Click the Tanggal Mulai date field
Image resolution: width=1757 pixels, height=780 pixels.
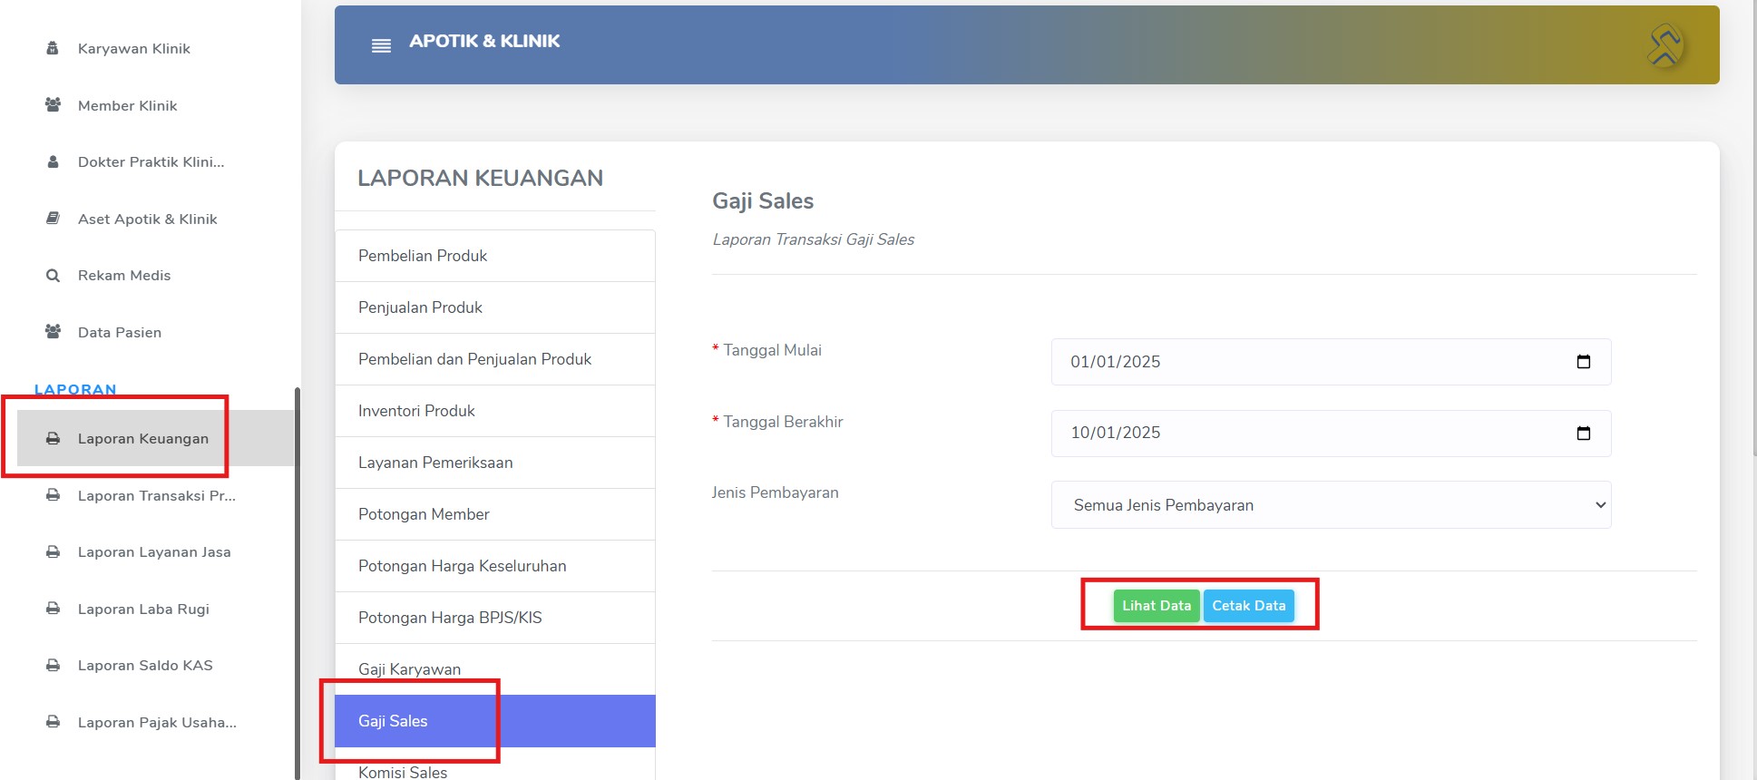coord(1331,362)
